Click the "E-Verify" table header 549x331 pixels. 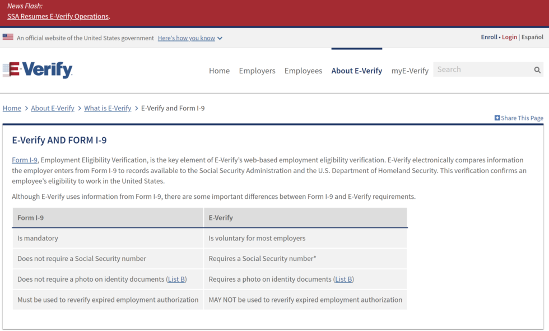[x=305, y=218]
